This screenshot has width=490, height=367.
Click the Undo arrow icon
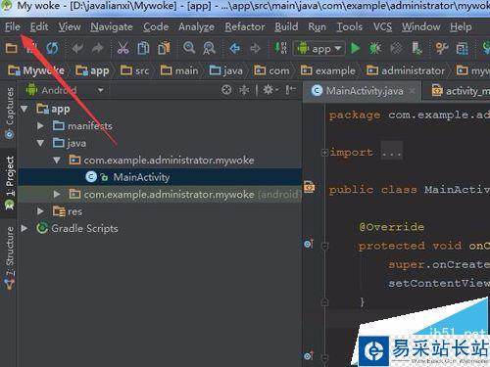point(77,48)
